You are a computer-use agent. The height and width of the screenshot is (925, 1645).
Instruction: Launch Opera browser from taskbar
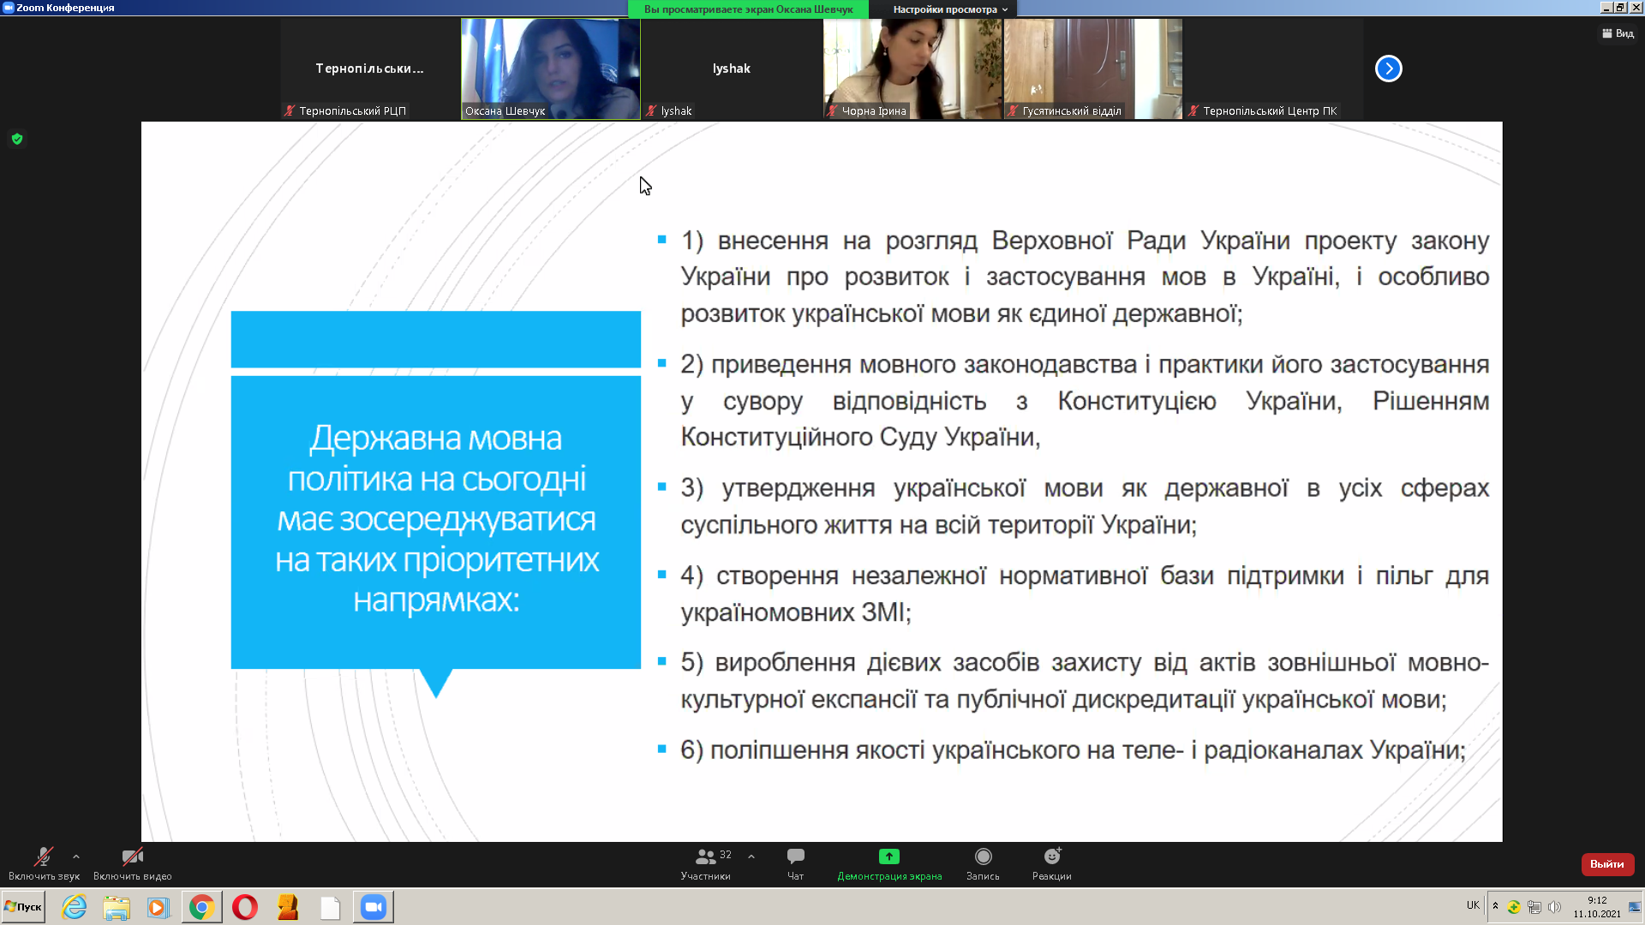(245, 907)
